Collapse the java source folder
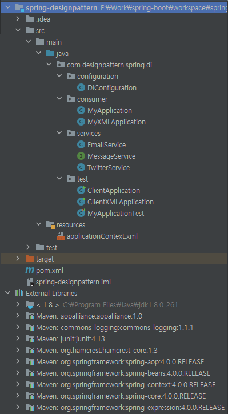This screenshot has width=228, height=414. pyautogui.click(x=38, y=53)
